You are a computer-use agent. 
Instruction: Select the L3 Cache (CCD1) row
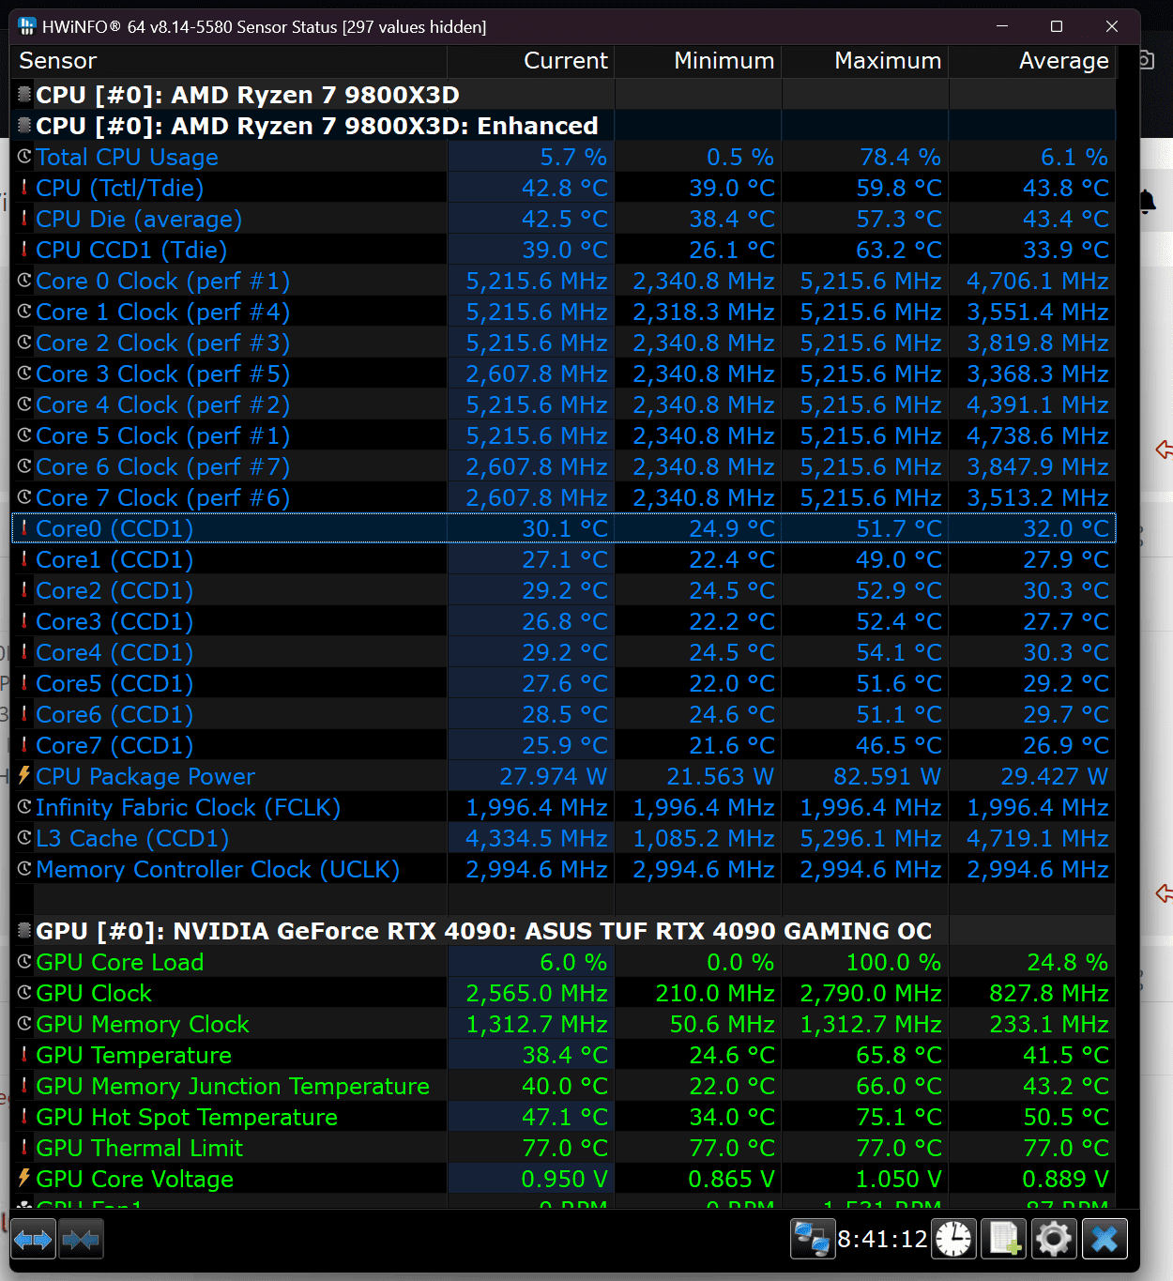(563, 838)
